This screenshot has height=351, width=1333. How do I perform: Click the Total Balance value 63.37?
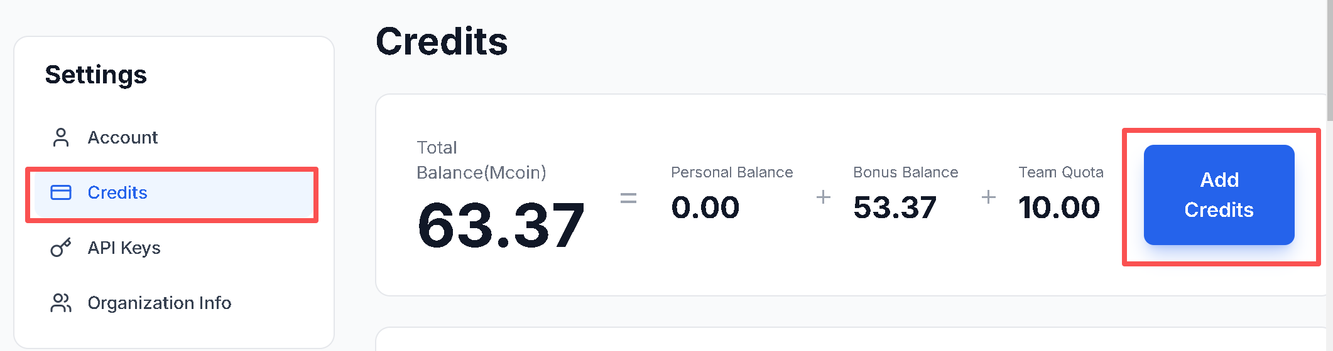pyautogui.click(x=501, y=226)
